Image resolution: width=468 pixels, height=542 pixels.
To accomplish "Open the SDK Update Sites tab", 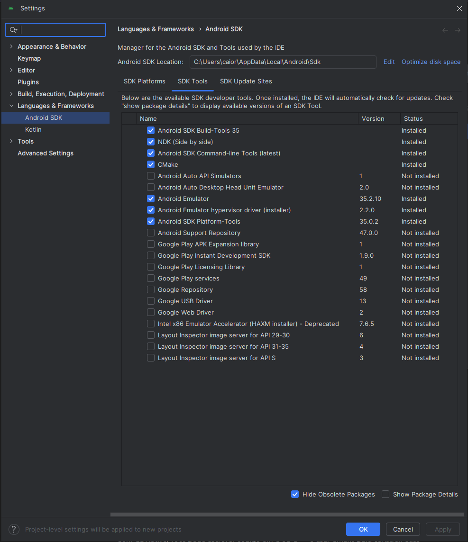I will coord(246,81).
